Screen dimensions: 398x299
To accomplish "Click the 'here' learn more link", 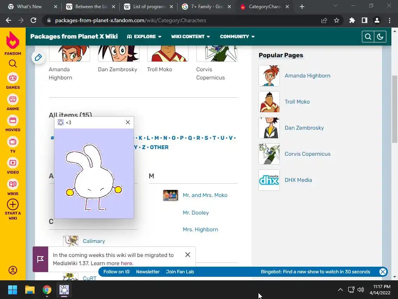I will (x=126, y=263).
